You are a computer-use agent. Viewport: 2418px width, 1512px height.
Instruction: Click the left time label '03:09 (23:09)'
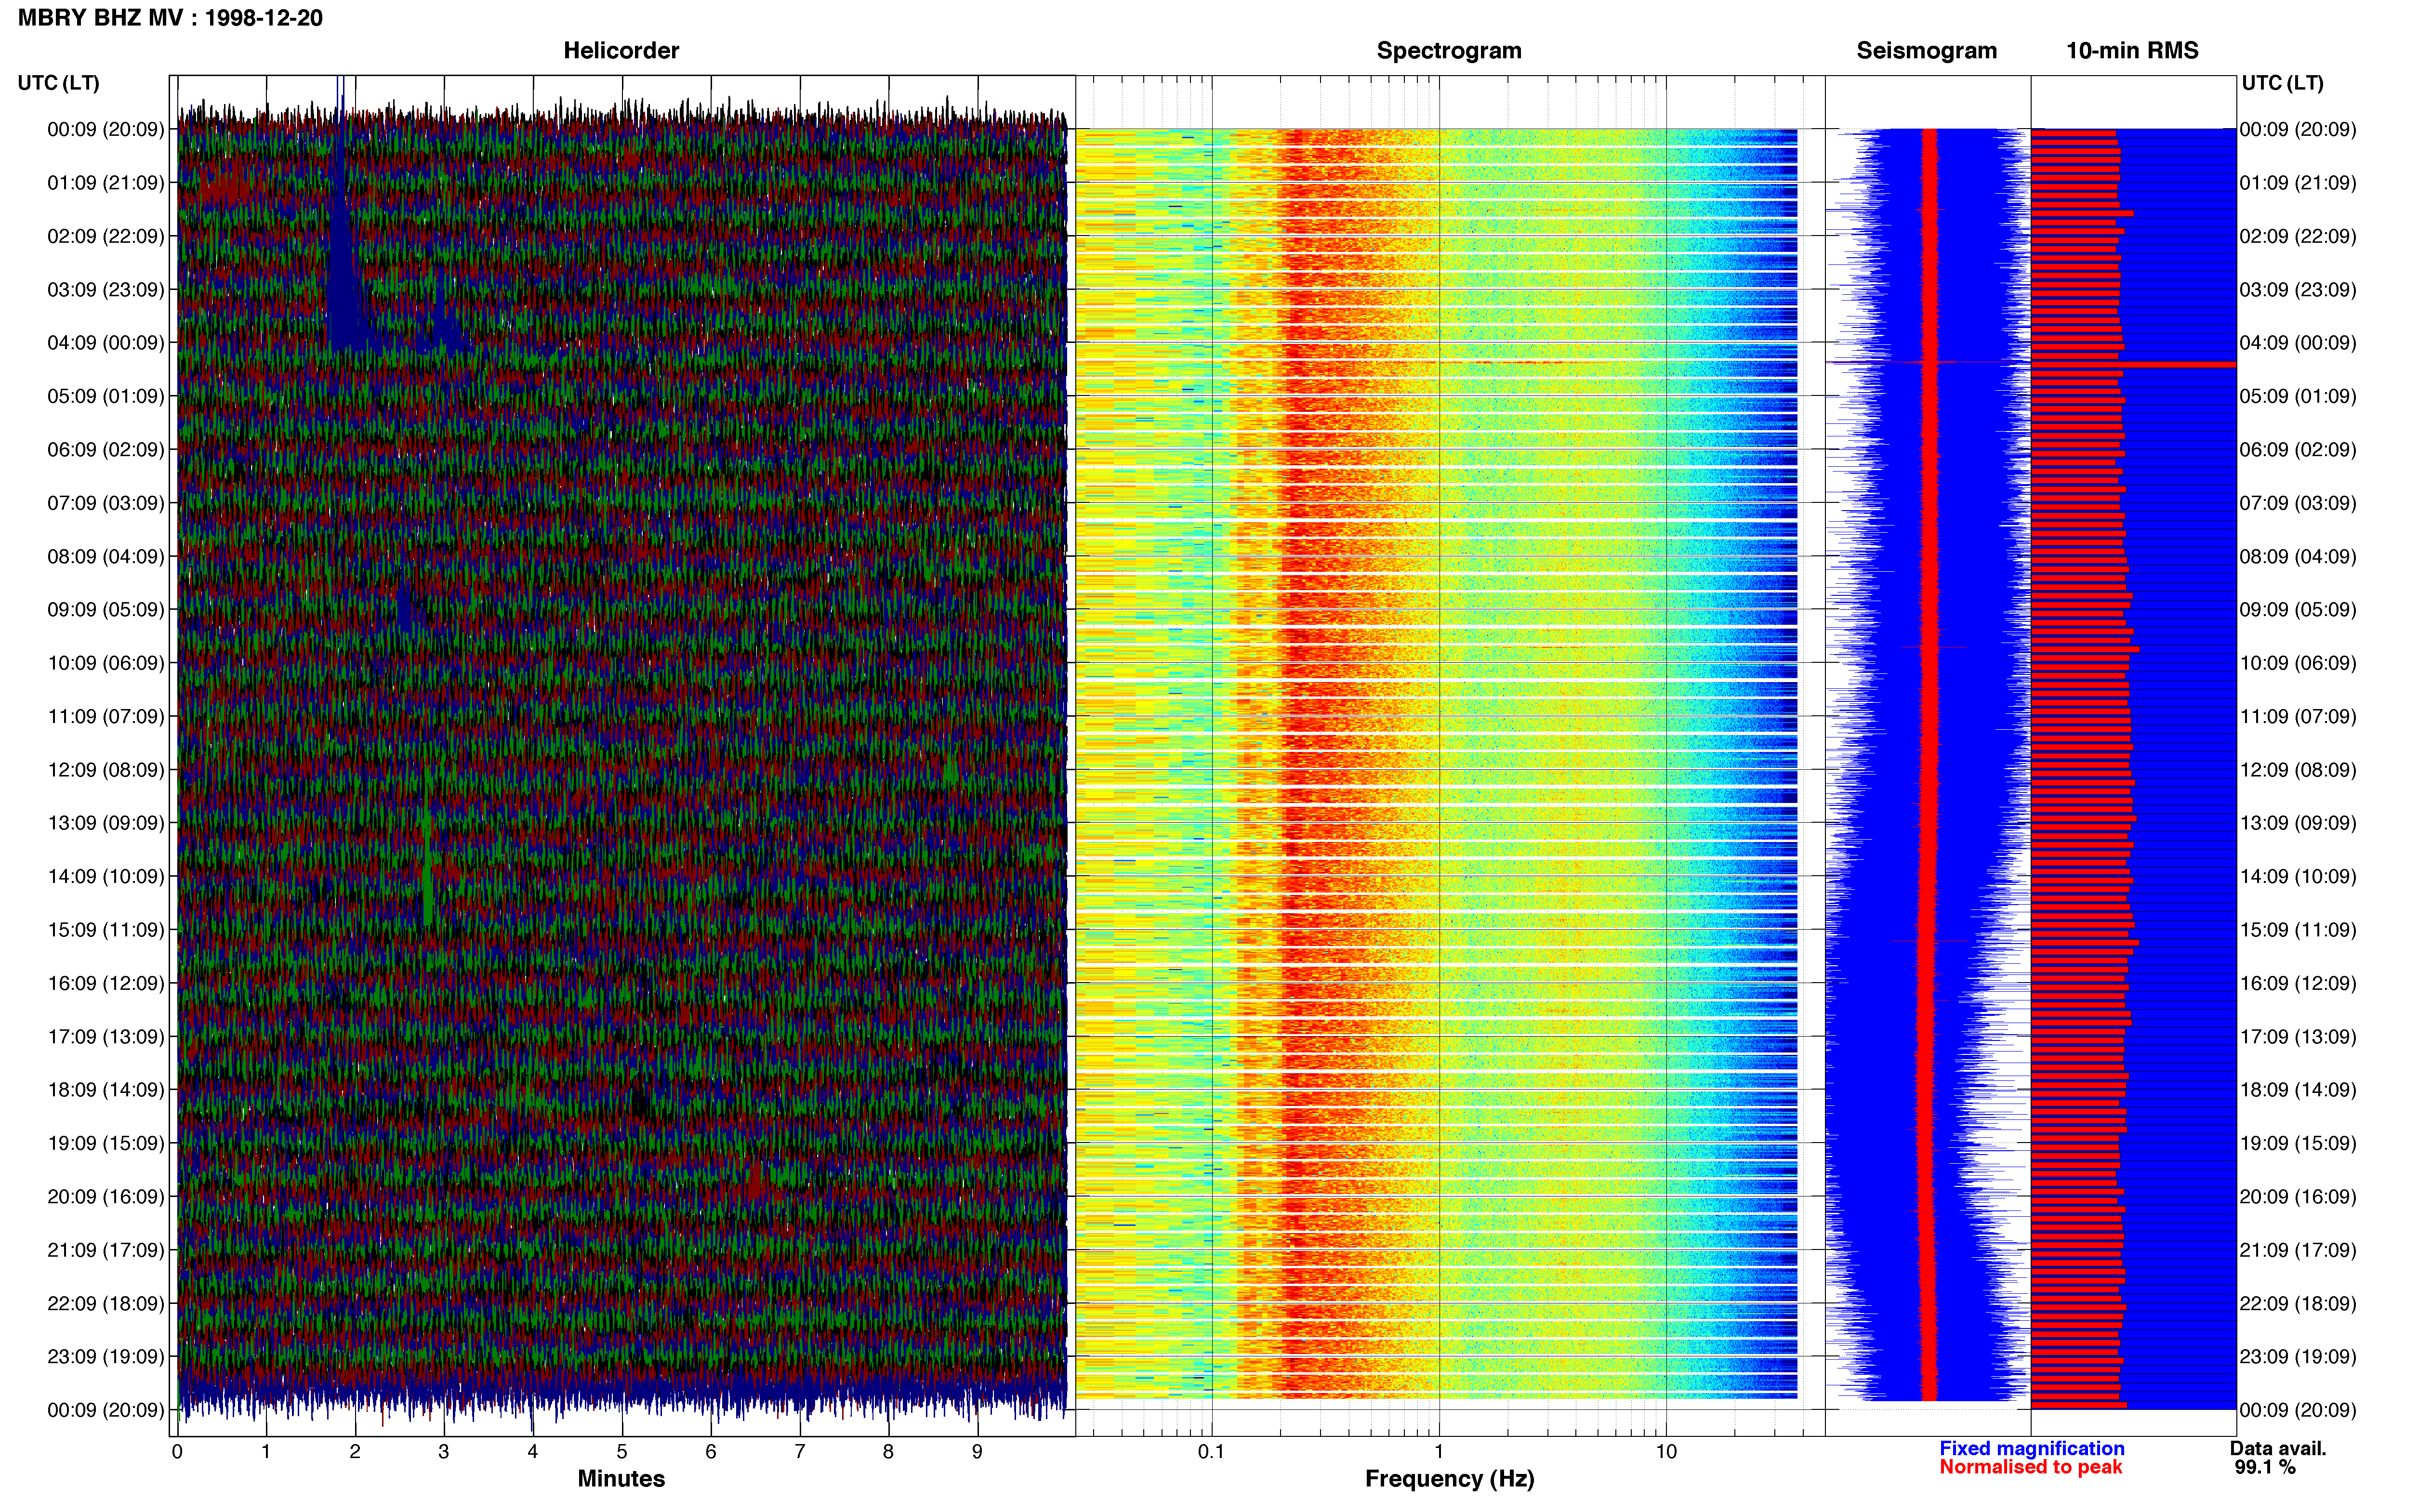(x=106, y=290)
